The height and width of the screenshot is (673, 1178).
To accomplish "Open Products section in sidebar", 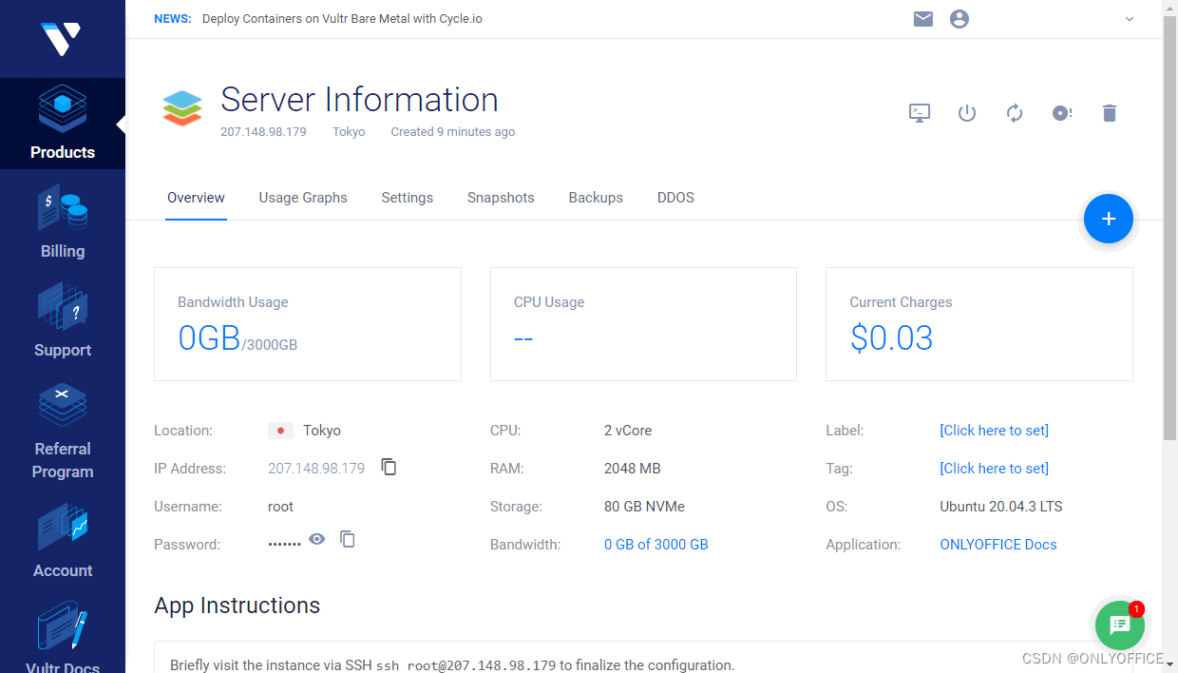I will [63, 124].
